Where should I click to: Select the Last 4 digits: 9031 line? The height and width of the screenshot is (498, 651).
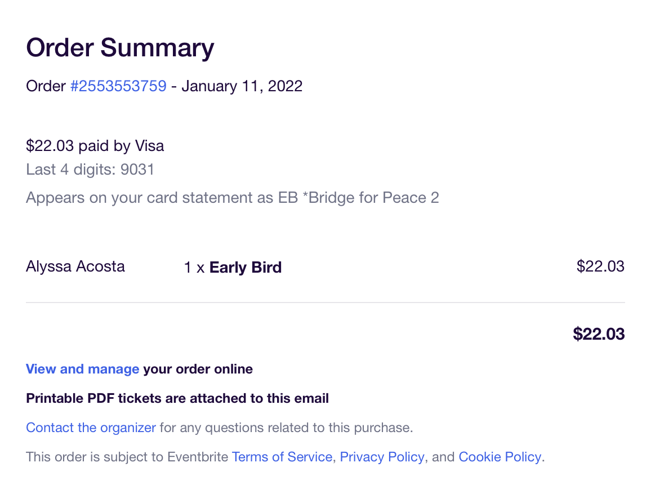90,170
